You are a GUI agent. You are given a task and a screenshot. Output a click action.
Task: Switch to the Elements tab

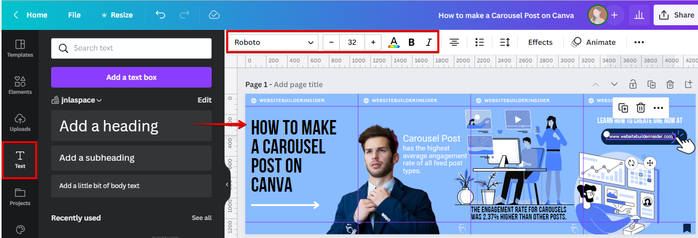[x=20, y=85]
